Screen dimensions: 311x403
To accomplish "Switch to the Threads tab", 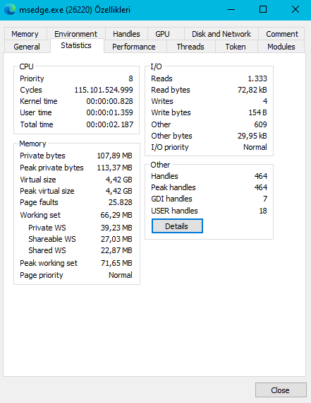I will coord(190,47).
